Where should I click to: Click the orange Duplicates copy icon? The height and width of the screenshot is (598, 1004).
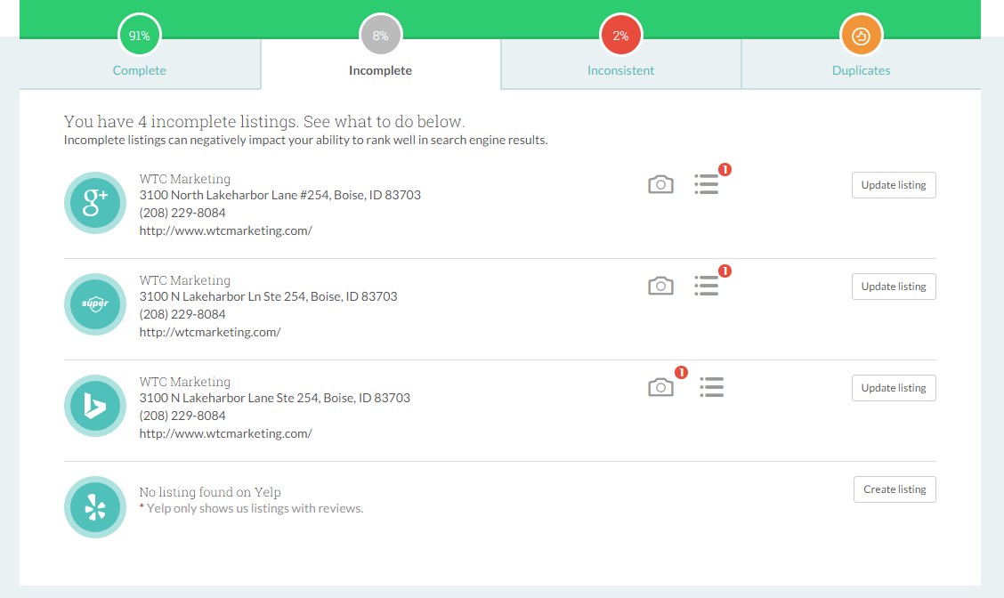click(x=861, y=36)
